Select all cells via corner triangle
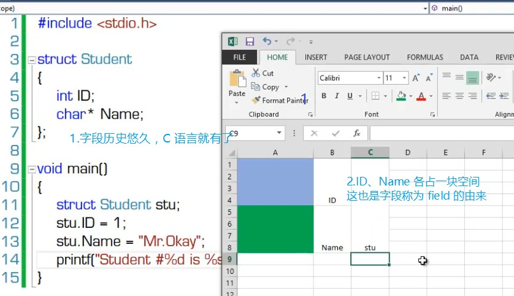Viewport: 514px width, 296px height. (x=232, y=153)
